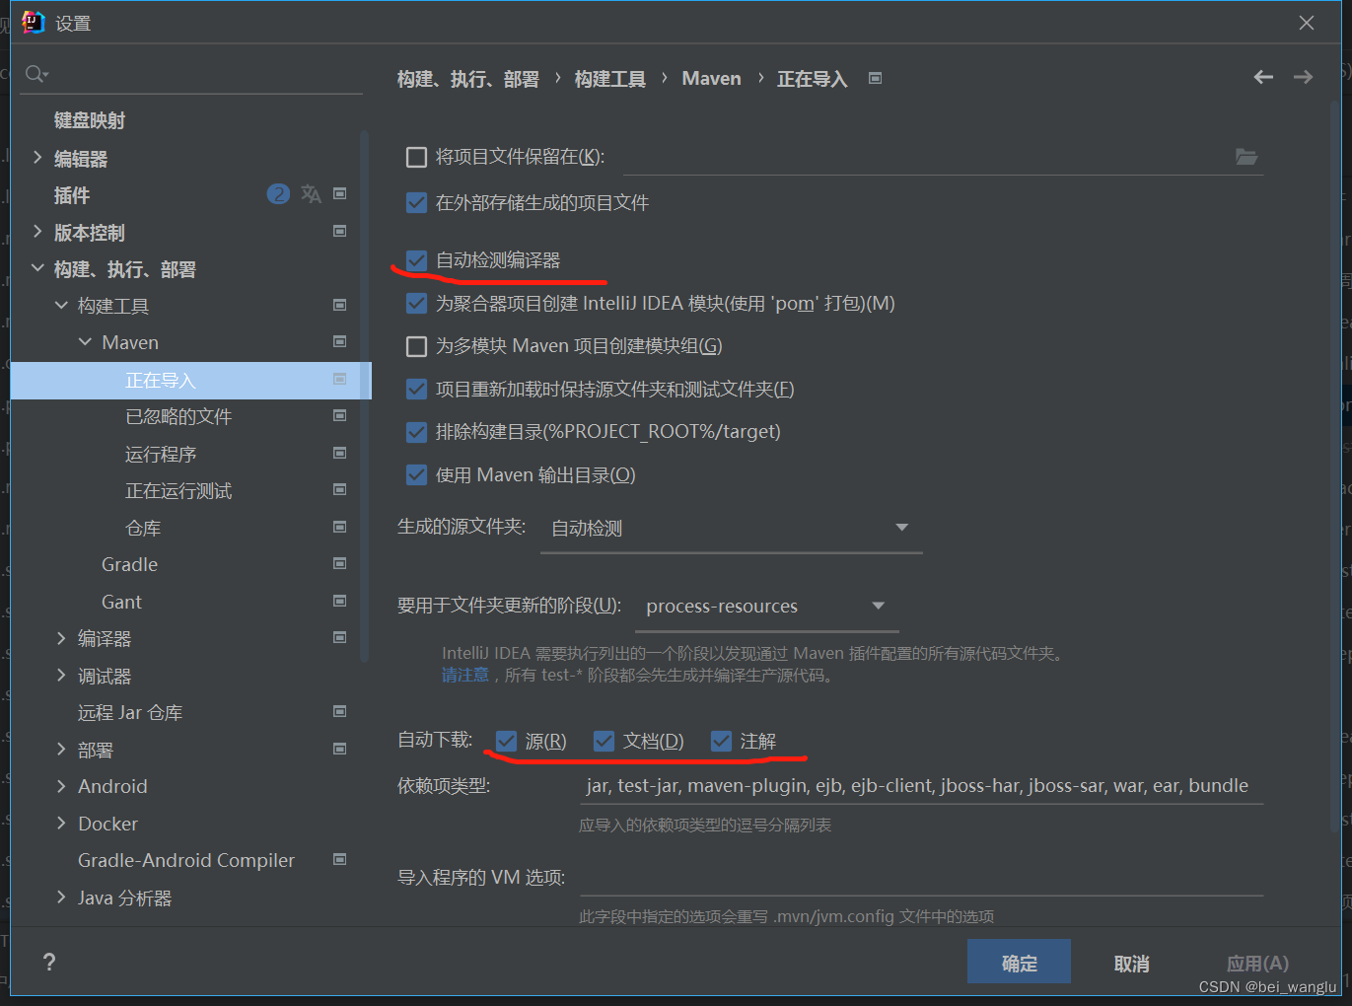
Task: Click the translation icon beside 插件
Action: 312,194
